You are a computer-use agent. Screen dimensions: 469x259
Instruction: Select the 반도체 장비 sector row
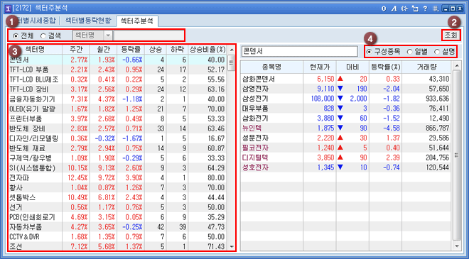(117, 128)
